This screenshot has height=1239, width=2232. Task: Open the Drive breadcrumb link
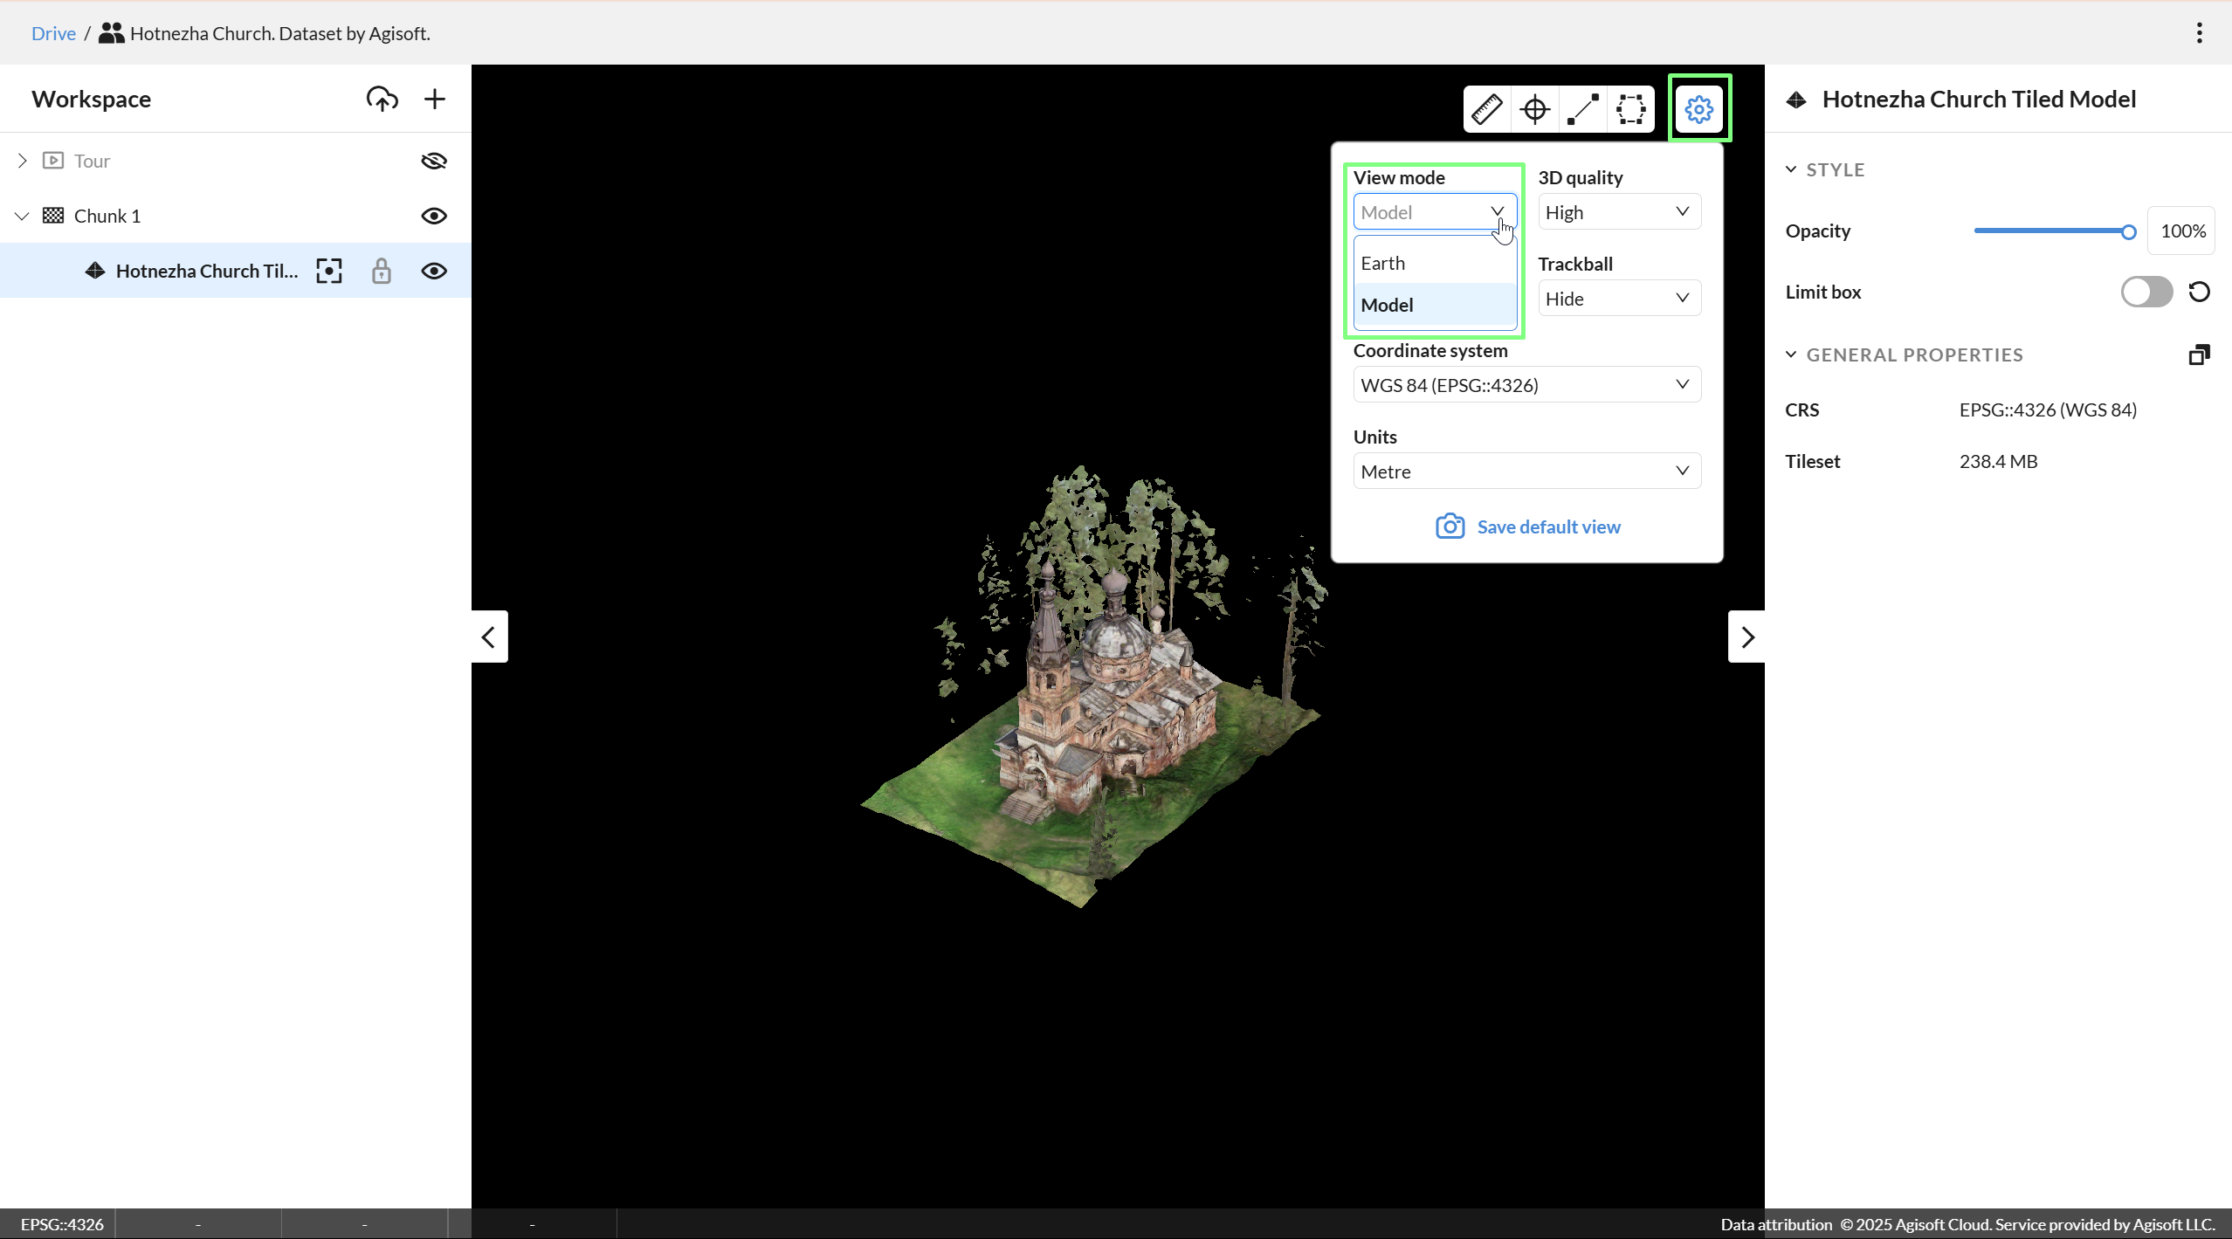(53, 33)
